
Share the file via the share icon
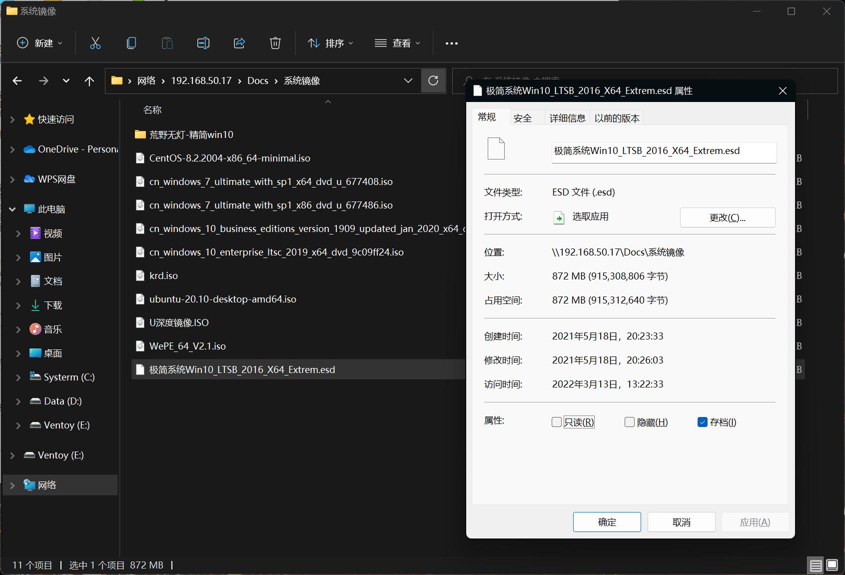click(x=239, y=43)
